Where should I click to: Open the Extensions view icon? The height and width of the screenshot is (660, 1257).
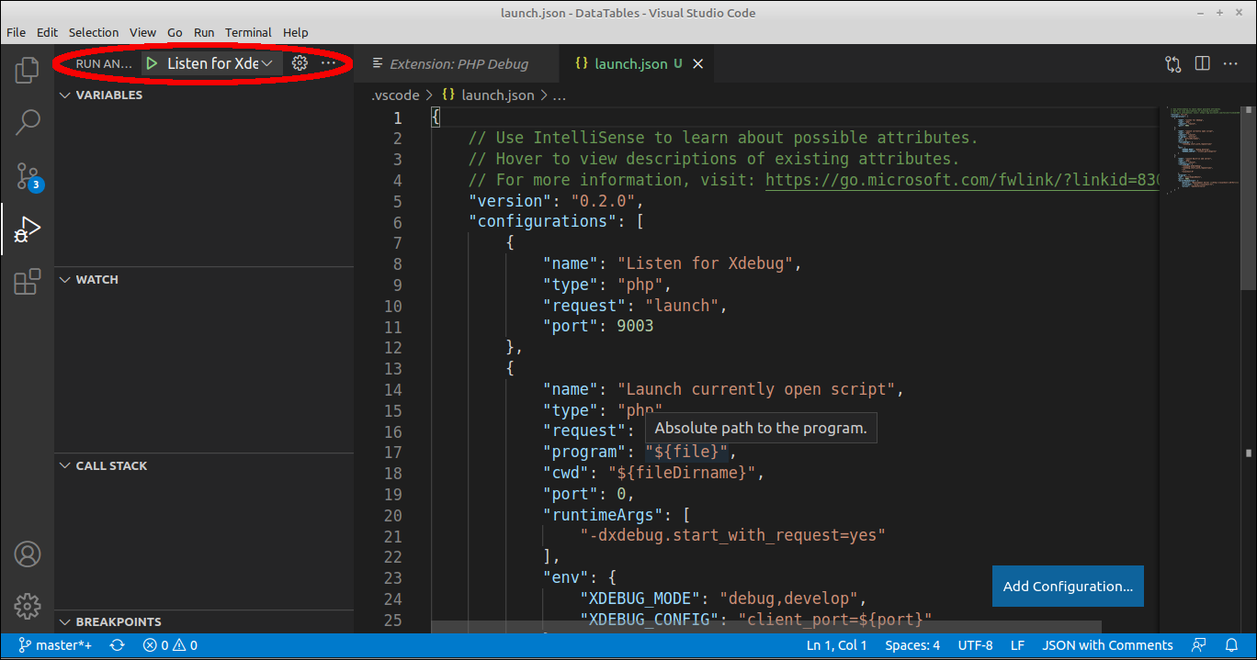click(x=27, y=282)
